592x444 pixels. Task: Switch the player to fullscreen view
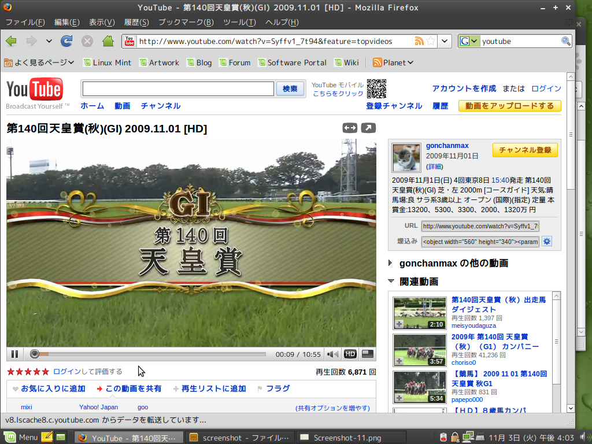[x=368, y=354]
